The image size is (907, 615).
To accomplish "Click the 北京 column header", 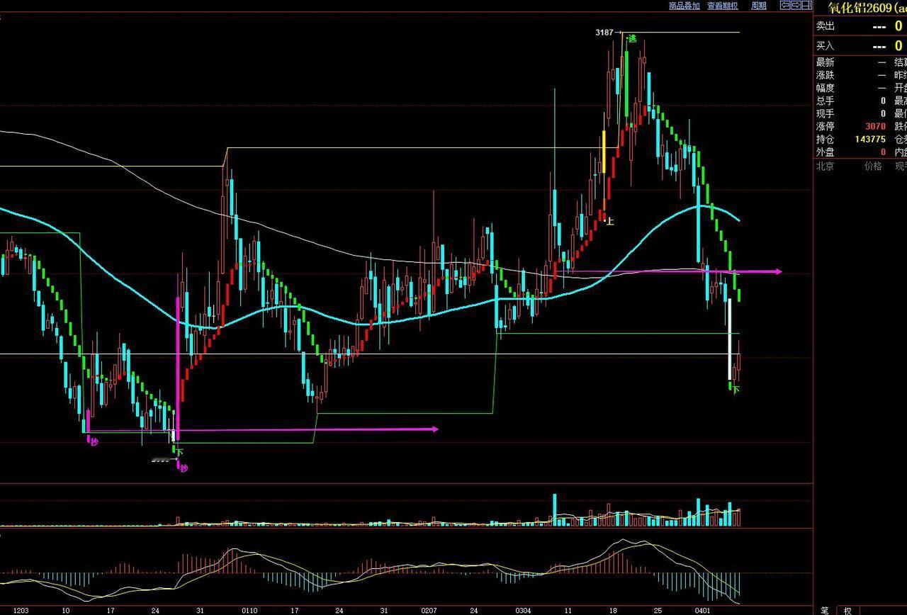I will pyautogui.click(x=826, y=167).
